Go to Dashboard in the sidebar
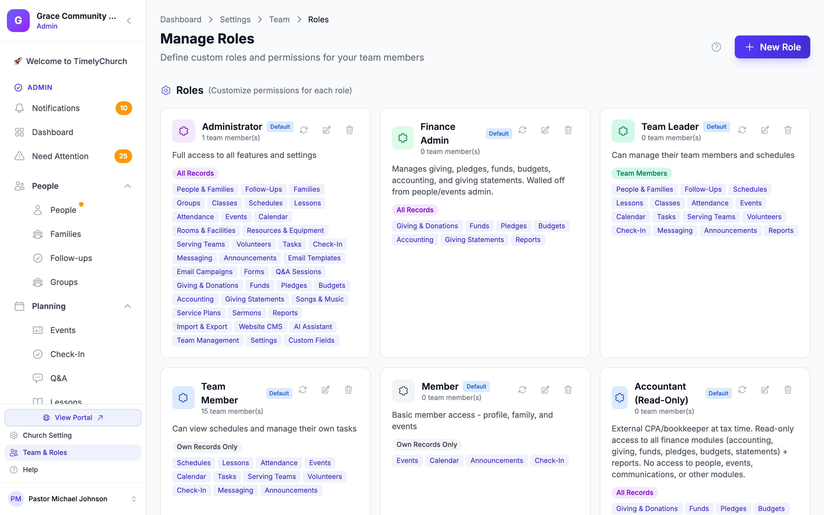Viewport: 824px width, 515px height. pyautogui.click(x=73, y=132)
